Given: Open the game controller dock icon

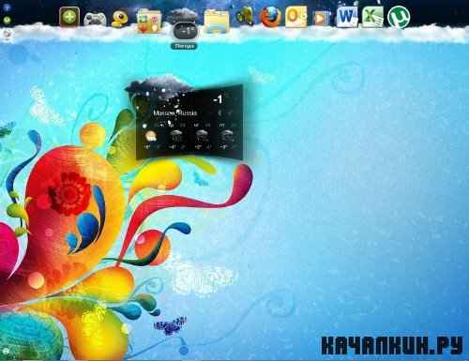Looking at the screenshot, I should click(x=95, y=19).
